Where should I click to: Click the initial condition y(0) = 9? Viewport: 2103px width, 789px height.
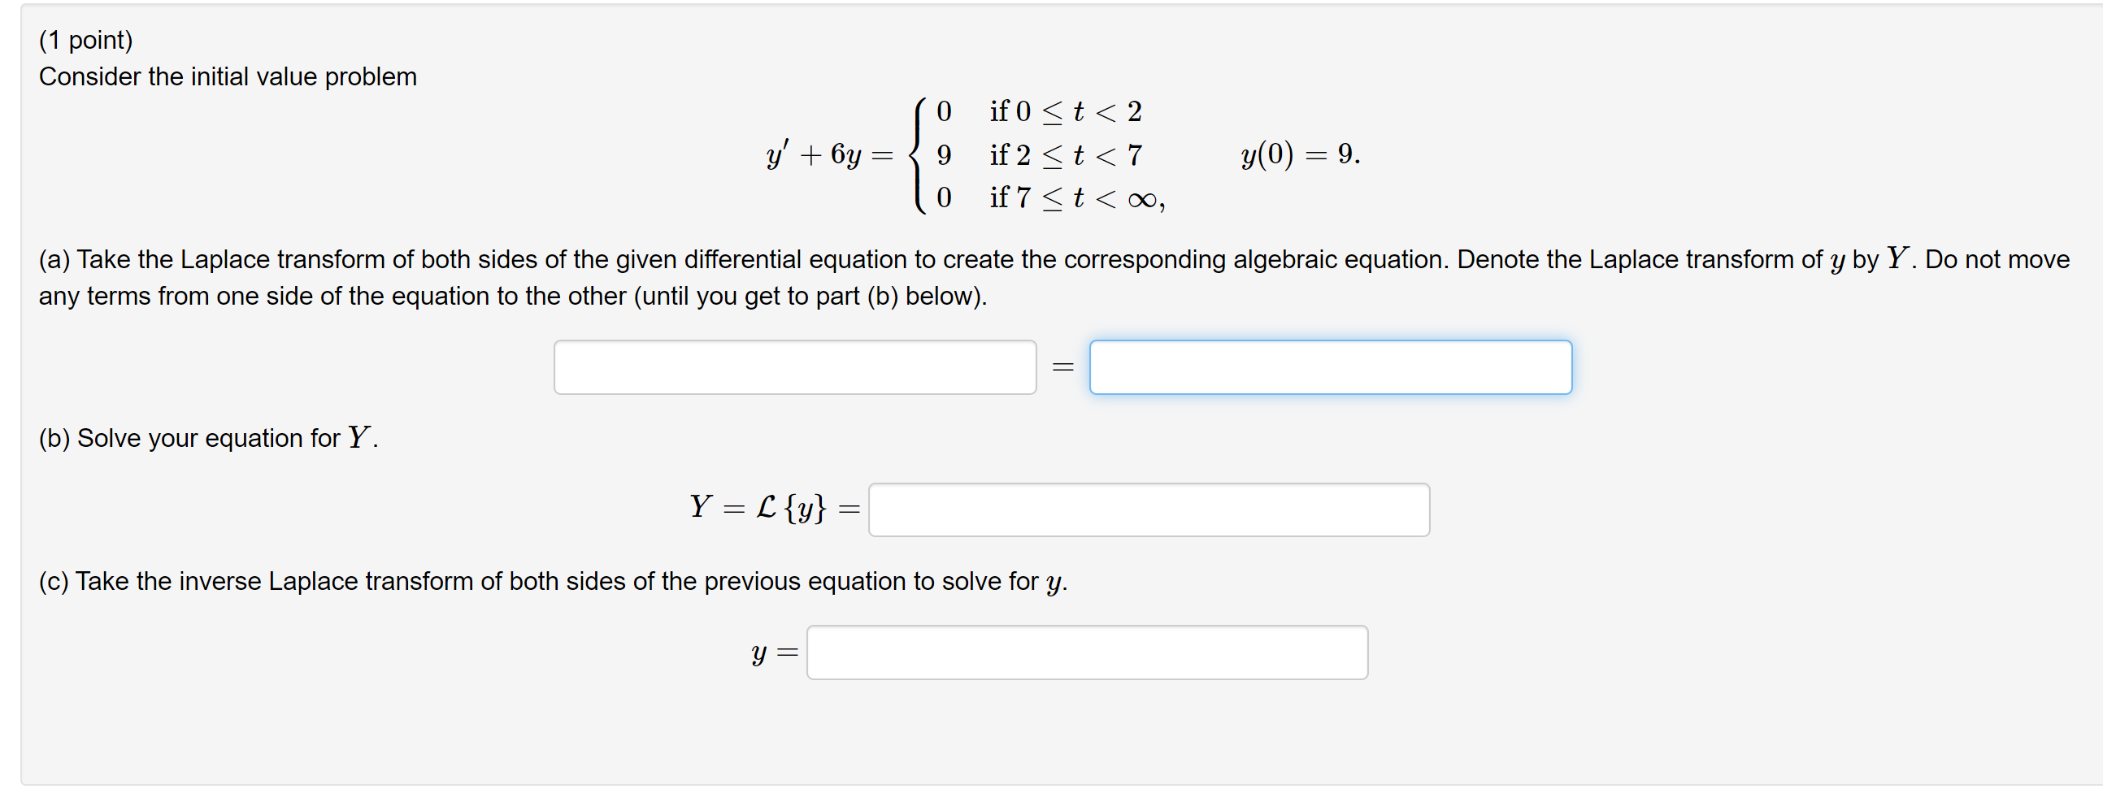pyautogui.click(x=1298, y=155)
